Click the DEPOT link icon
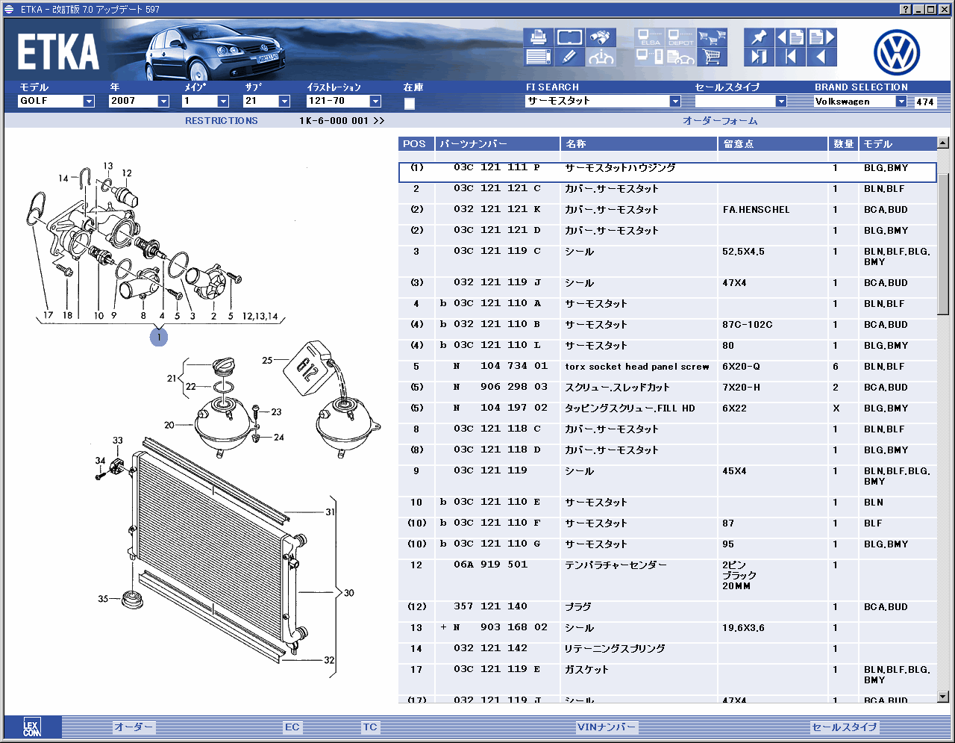The image size is (955, 743). 681,37
